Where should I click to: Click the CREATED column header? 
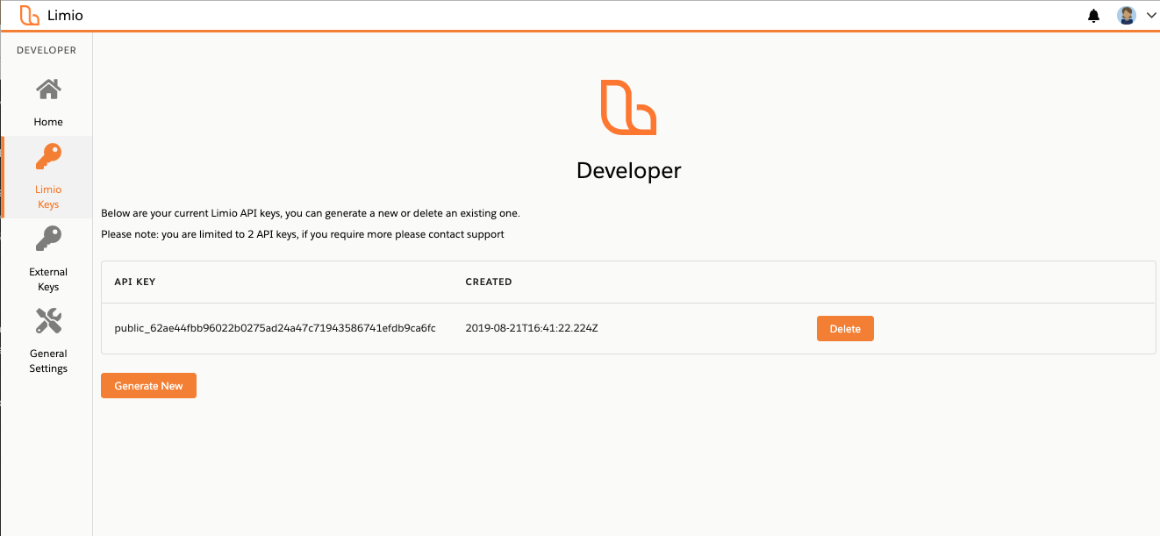pos(489,282)
